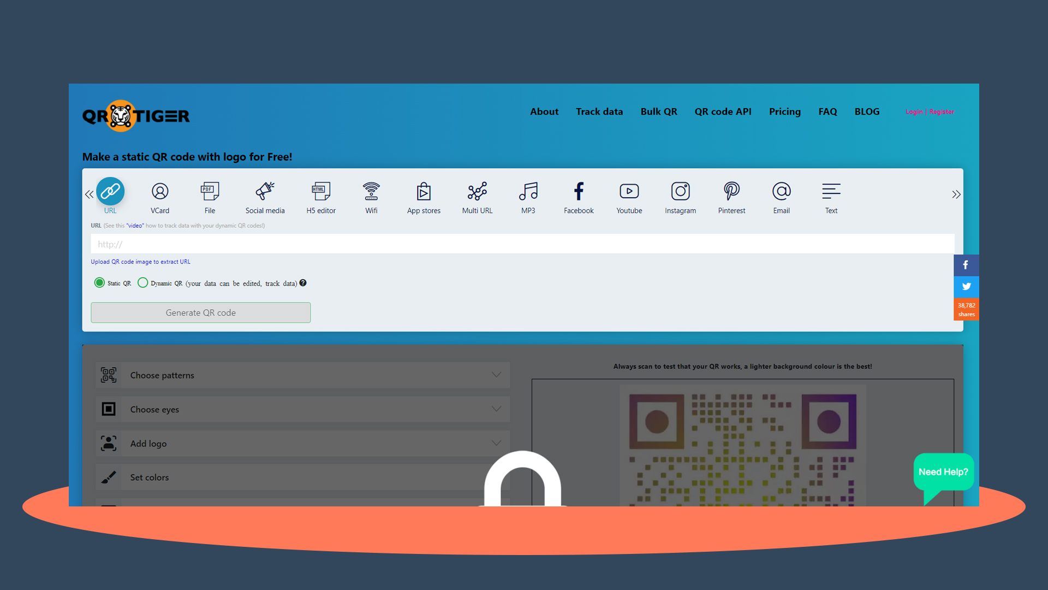Screen dimensions: 1048x590
Task: Click the Set colors brush icon
Action: 109,477
